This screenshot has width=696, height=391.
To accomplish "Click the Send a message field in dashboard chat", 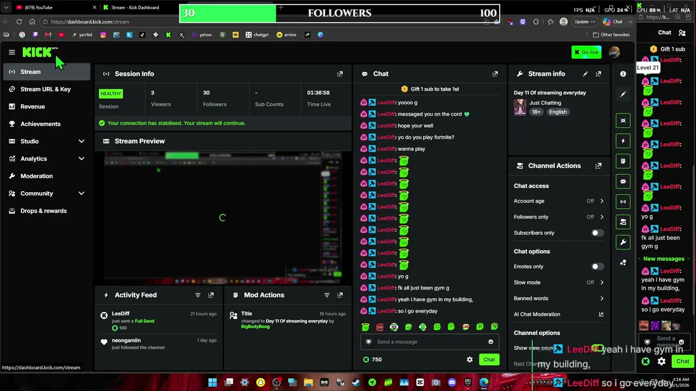I will pyautogui.click(x=430, y=342).
